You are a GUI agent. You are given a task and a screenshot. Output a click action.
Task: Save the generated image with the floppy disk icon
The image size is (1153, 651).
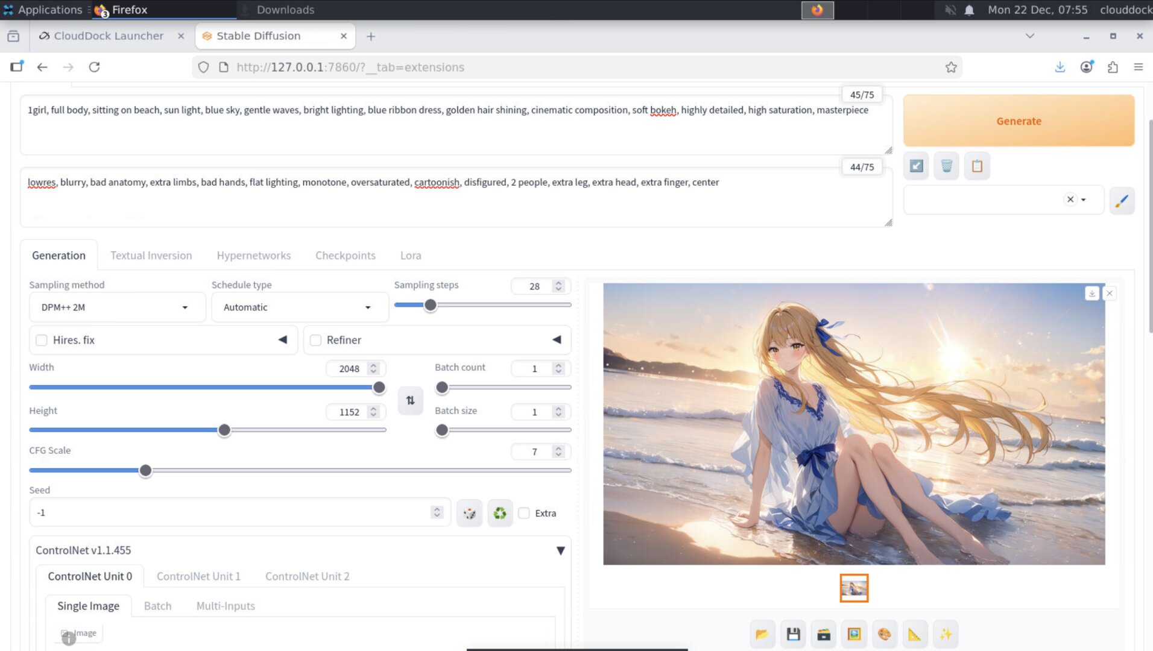(x=793, y=634)
